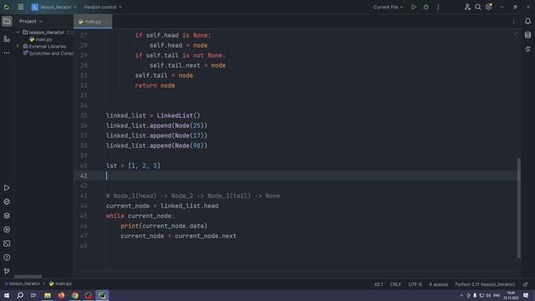
Task: Open the SciView chart tool window
Action: (527, 49)
